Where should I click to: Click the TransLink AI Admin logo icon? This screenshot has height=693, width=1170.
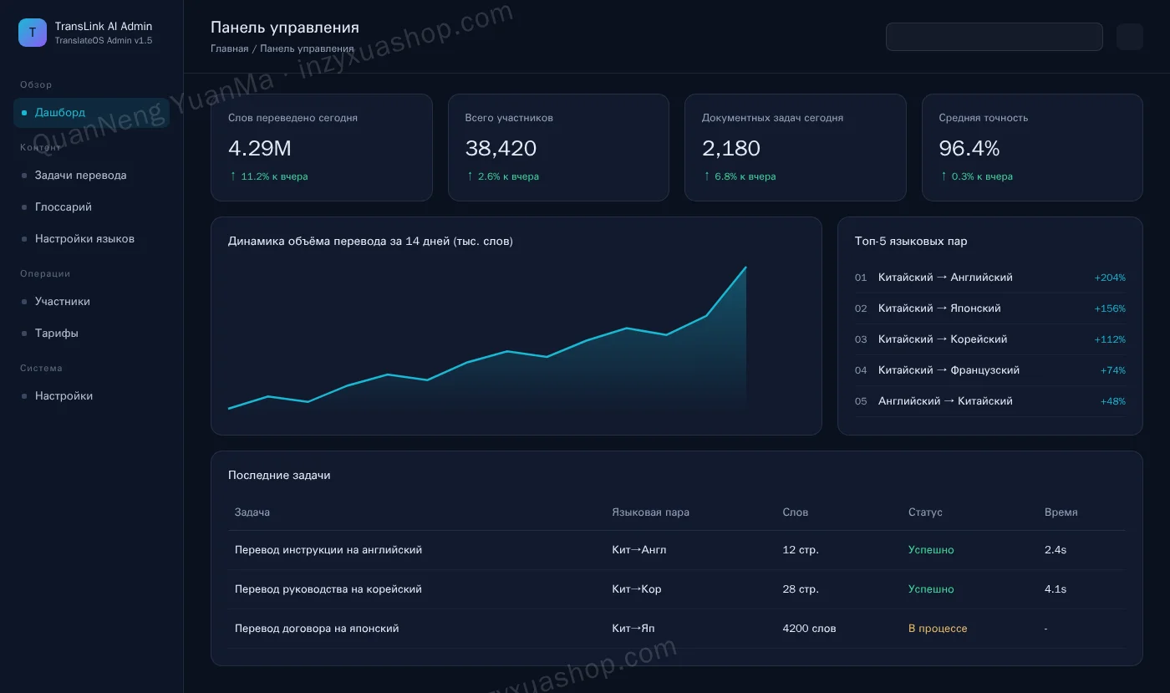(33, 33)
